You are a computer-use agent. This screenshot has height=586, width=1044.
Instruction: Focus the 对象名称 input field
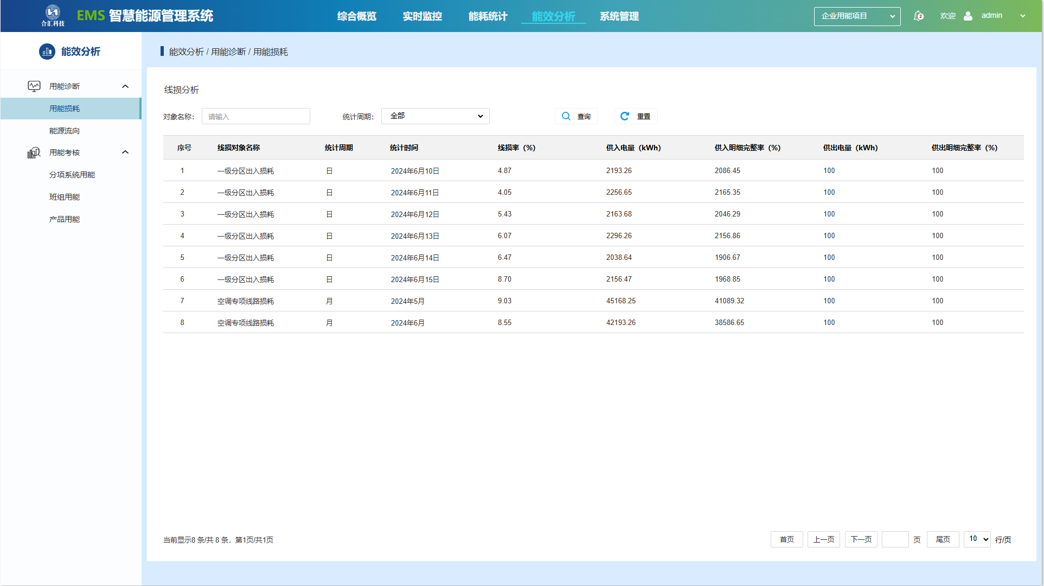click(x=255, y=117)
